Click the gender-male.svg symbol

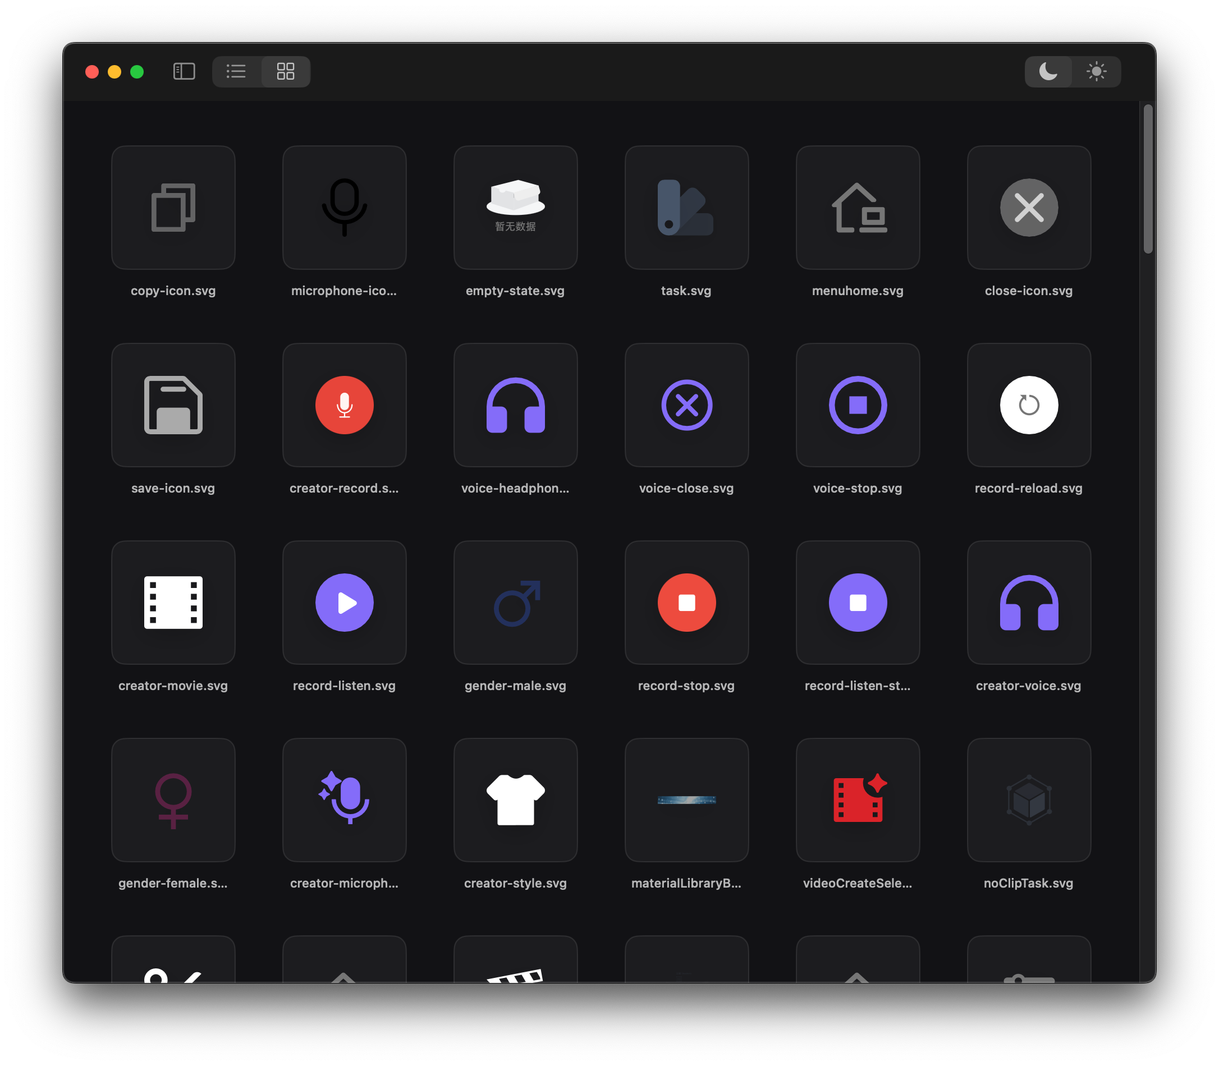(x=515, y=603)
